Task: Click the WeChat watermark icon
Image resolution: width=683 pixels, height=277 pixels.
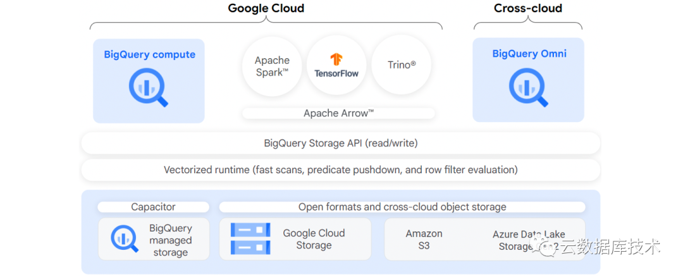Action: pyautogui.click(x=546, y=245)
